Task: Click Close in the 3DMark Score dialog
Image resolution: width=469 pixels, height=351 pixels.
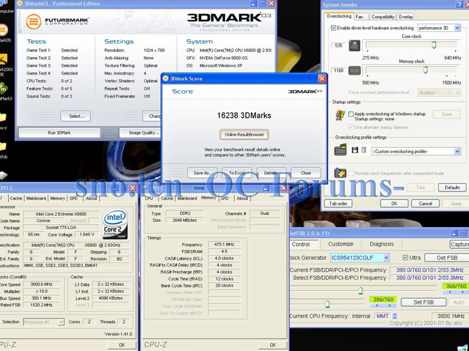Action: coord(306,173)
